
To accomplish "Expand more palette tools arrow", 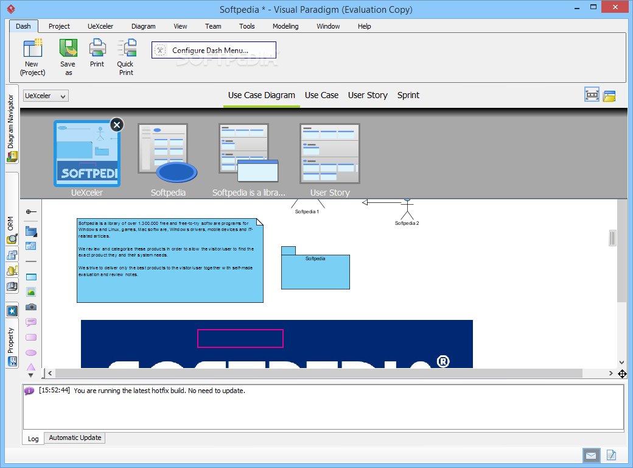I will pyautogui.click(x=30, y=375).
